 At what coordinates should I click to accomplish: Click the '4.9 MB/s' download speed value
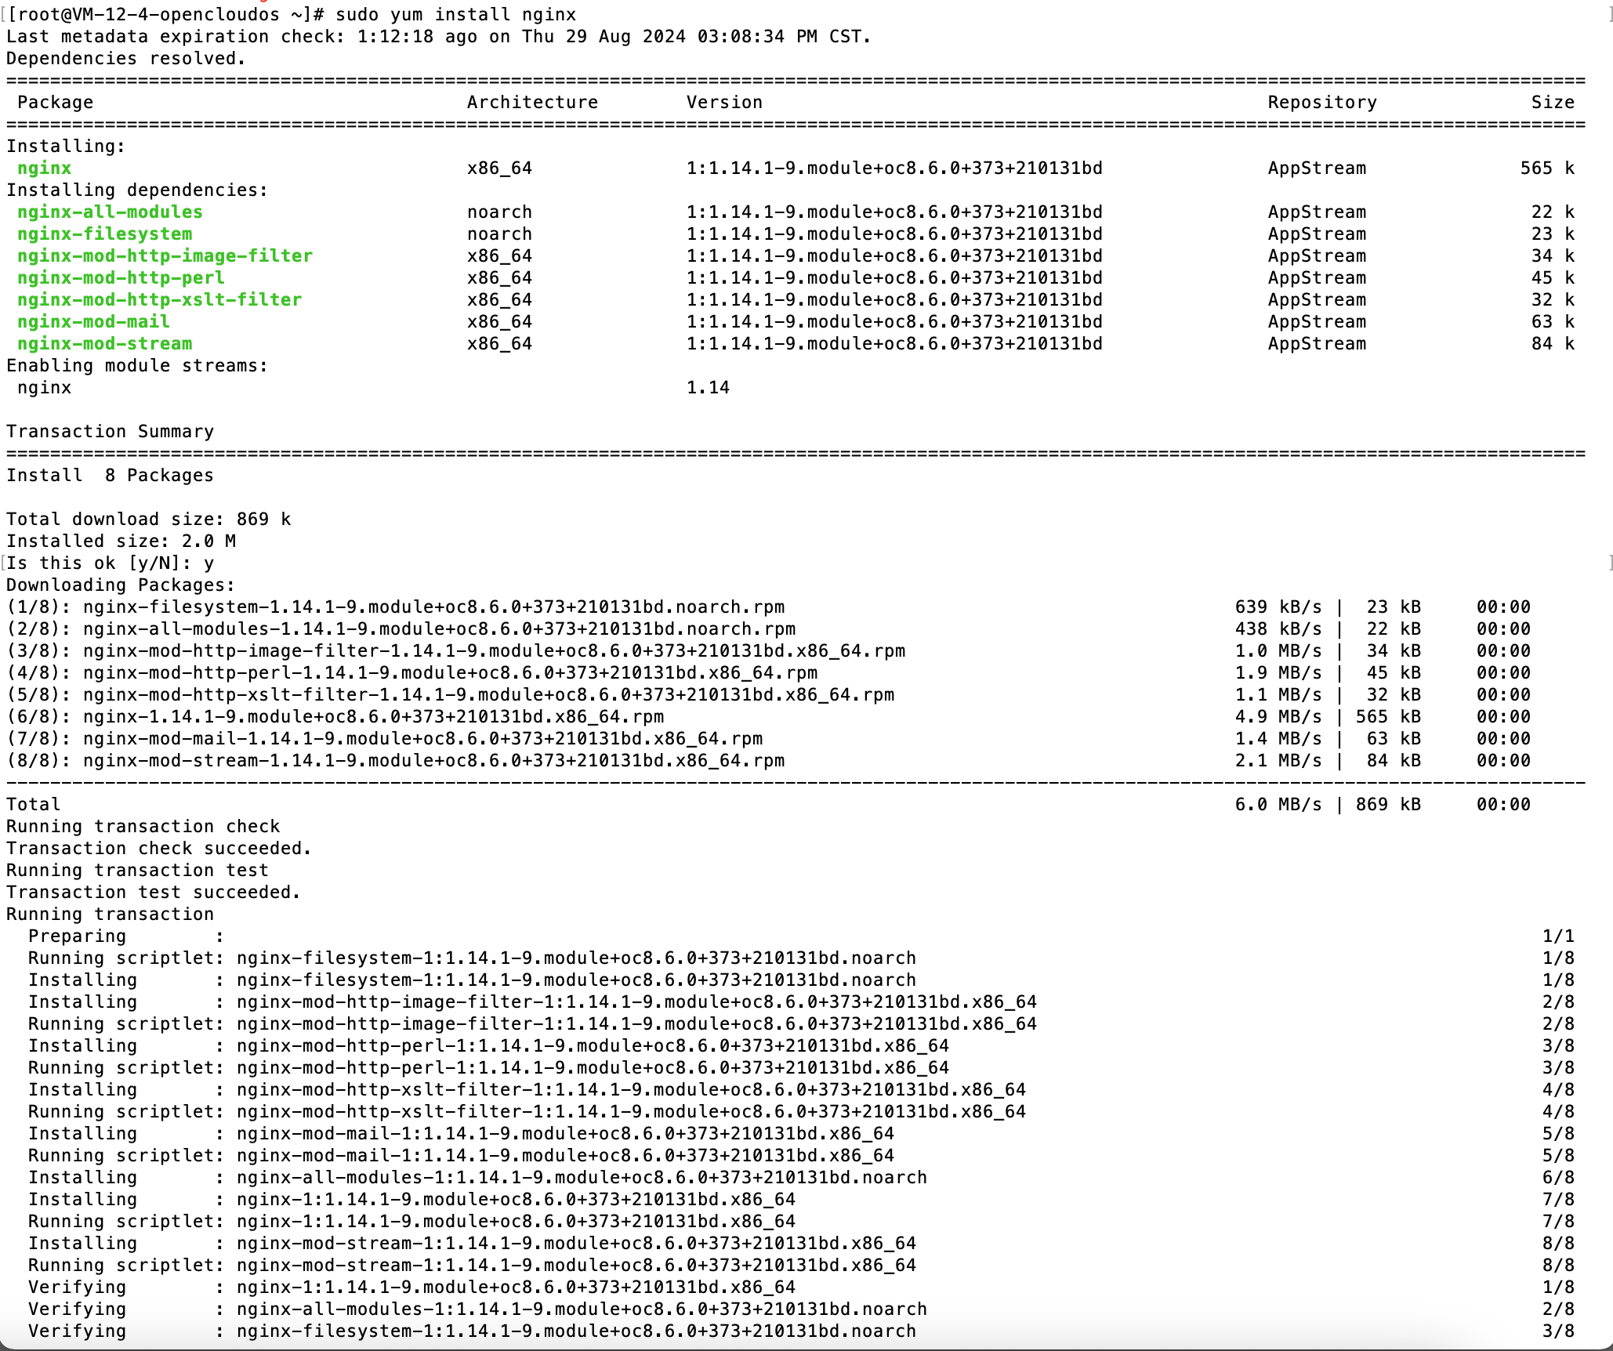click(1278, 717)
